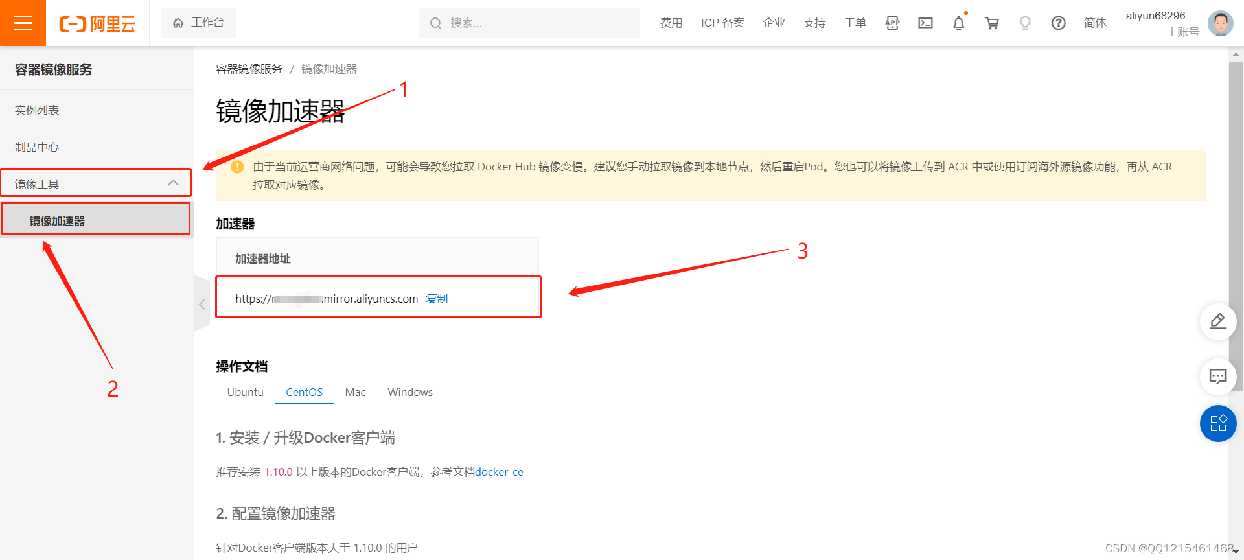
Task: Switch to the Ubuntu tab
Action: click(x=246, y=392)
